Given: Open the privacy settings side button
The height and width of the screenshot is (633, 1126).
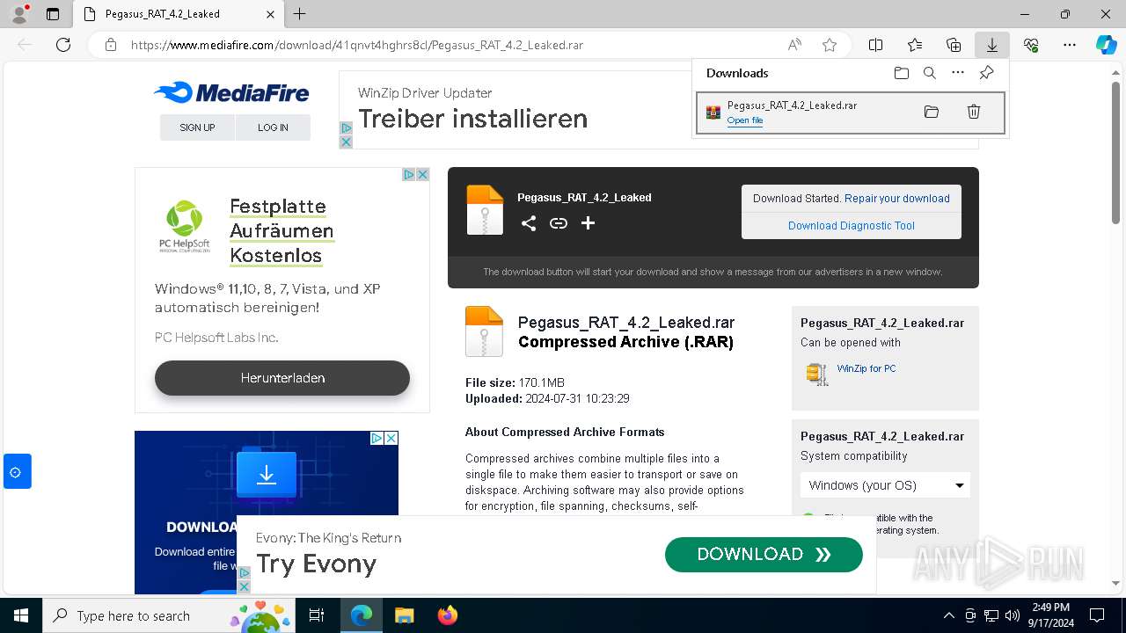Looking at the screenshot, I should [x=17, y=472].
